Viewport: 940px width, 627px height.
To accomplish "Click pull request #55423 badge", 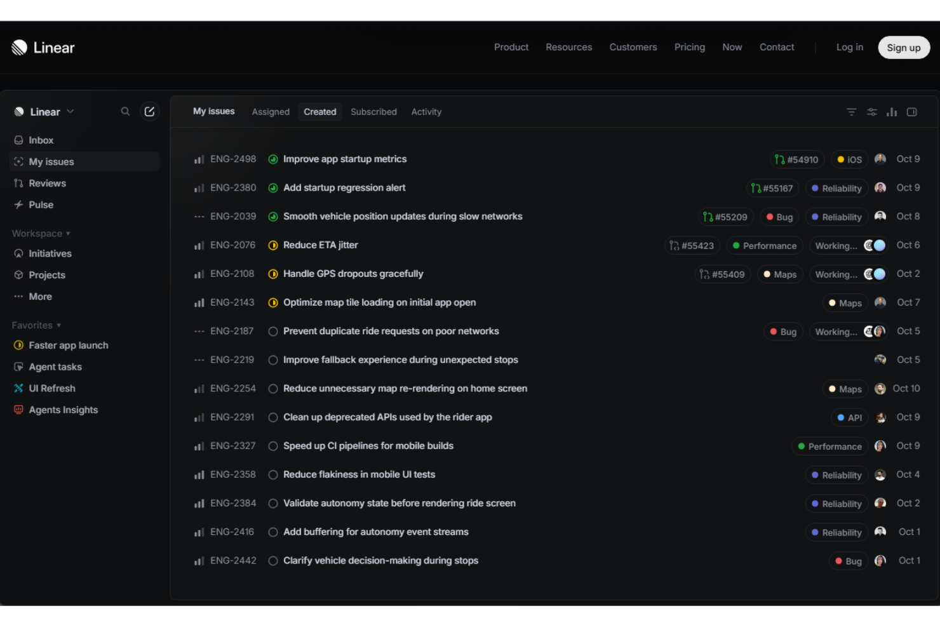I will coord(692,245).
